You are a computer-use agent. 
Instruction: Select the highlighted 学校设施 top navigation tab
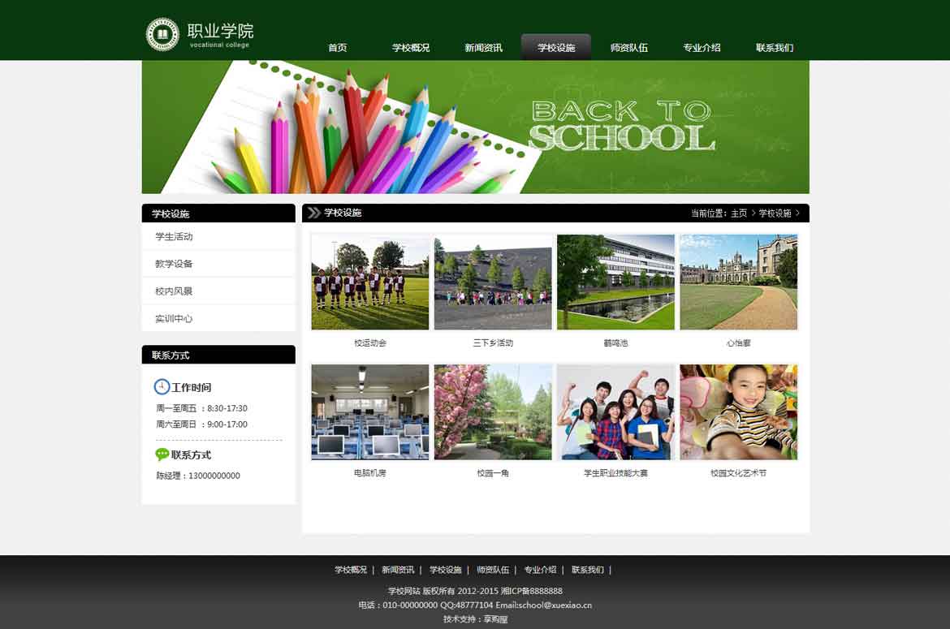pos(556,47)
